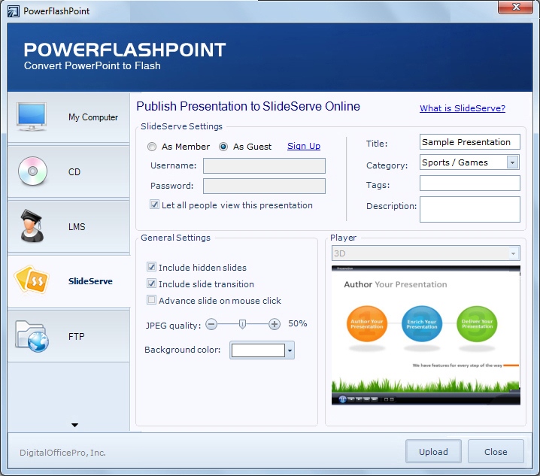Select the As Member radio button

[152, 147]
